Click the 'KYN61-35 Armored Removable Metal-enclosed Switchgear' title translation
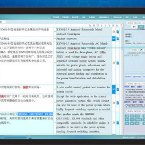This screenshot has height=145, width=145. 79,32
